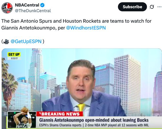
Task: Click the @TheDunkCentral handle
Action: pos(33,11)
